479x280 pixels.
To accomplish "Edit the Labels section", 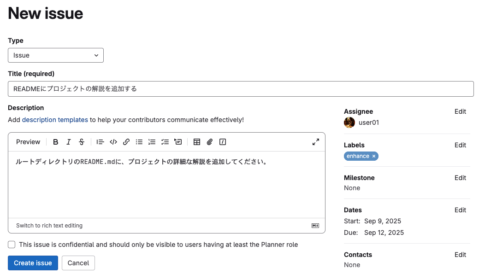I will [460, 145].
